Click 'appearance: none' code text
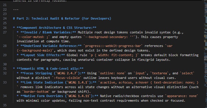The image size is (207, 108). pos(182,96)
